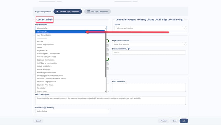Image resolution: width=221 pixels, height=125 pixels.
Task: Choose Golf Course Communities label
Action: pyautogui.click(x=70, y=63)
